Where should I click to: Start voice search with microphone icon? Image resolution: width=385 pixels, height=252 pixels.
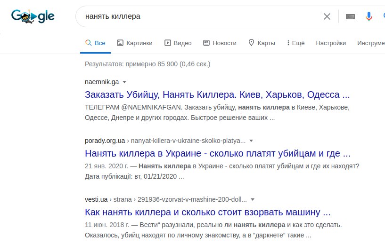[369, 16]
